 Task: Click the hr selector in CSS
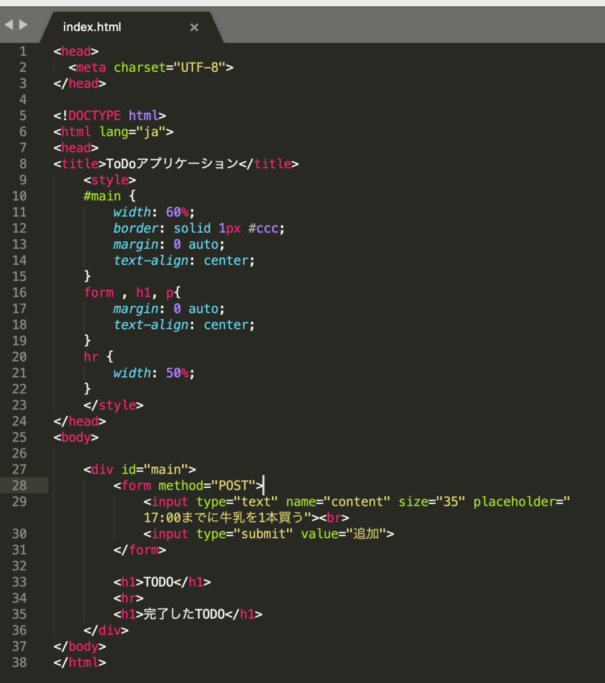91,357
